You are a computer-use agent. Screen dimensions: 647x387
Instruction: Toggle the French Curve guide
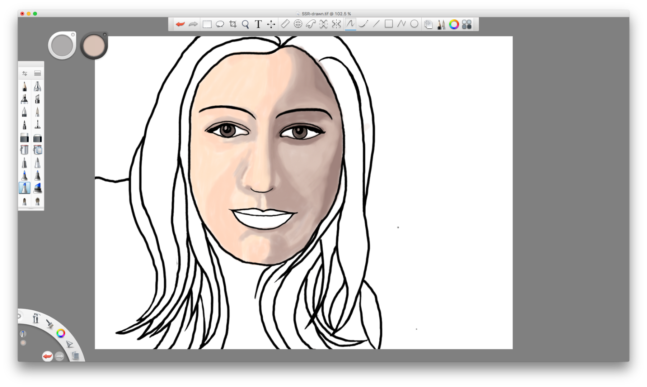coord(311,24)
